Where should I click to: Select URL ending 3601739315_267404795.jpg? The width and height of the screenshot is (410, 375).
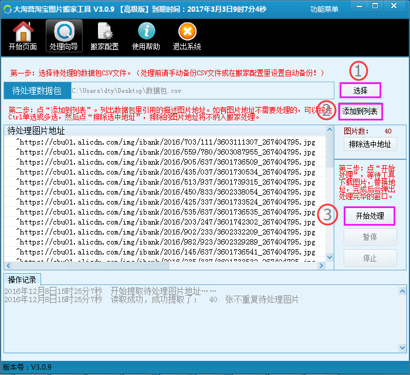(x=165, y=182)
